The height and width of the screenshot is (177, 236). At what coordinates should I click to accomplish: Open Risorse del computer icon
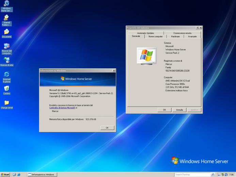6,46
